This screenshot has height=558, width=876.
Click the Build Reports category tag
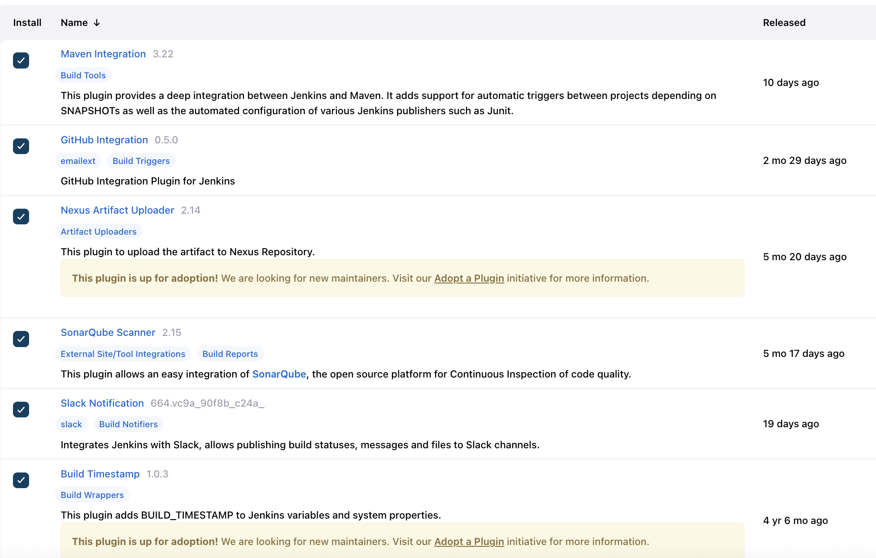230,354
